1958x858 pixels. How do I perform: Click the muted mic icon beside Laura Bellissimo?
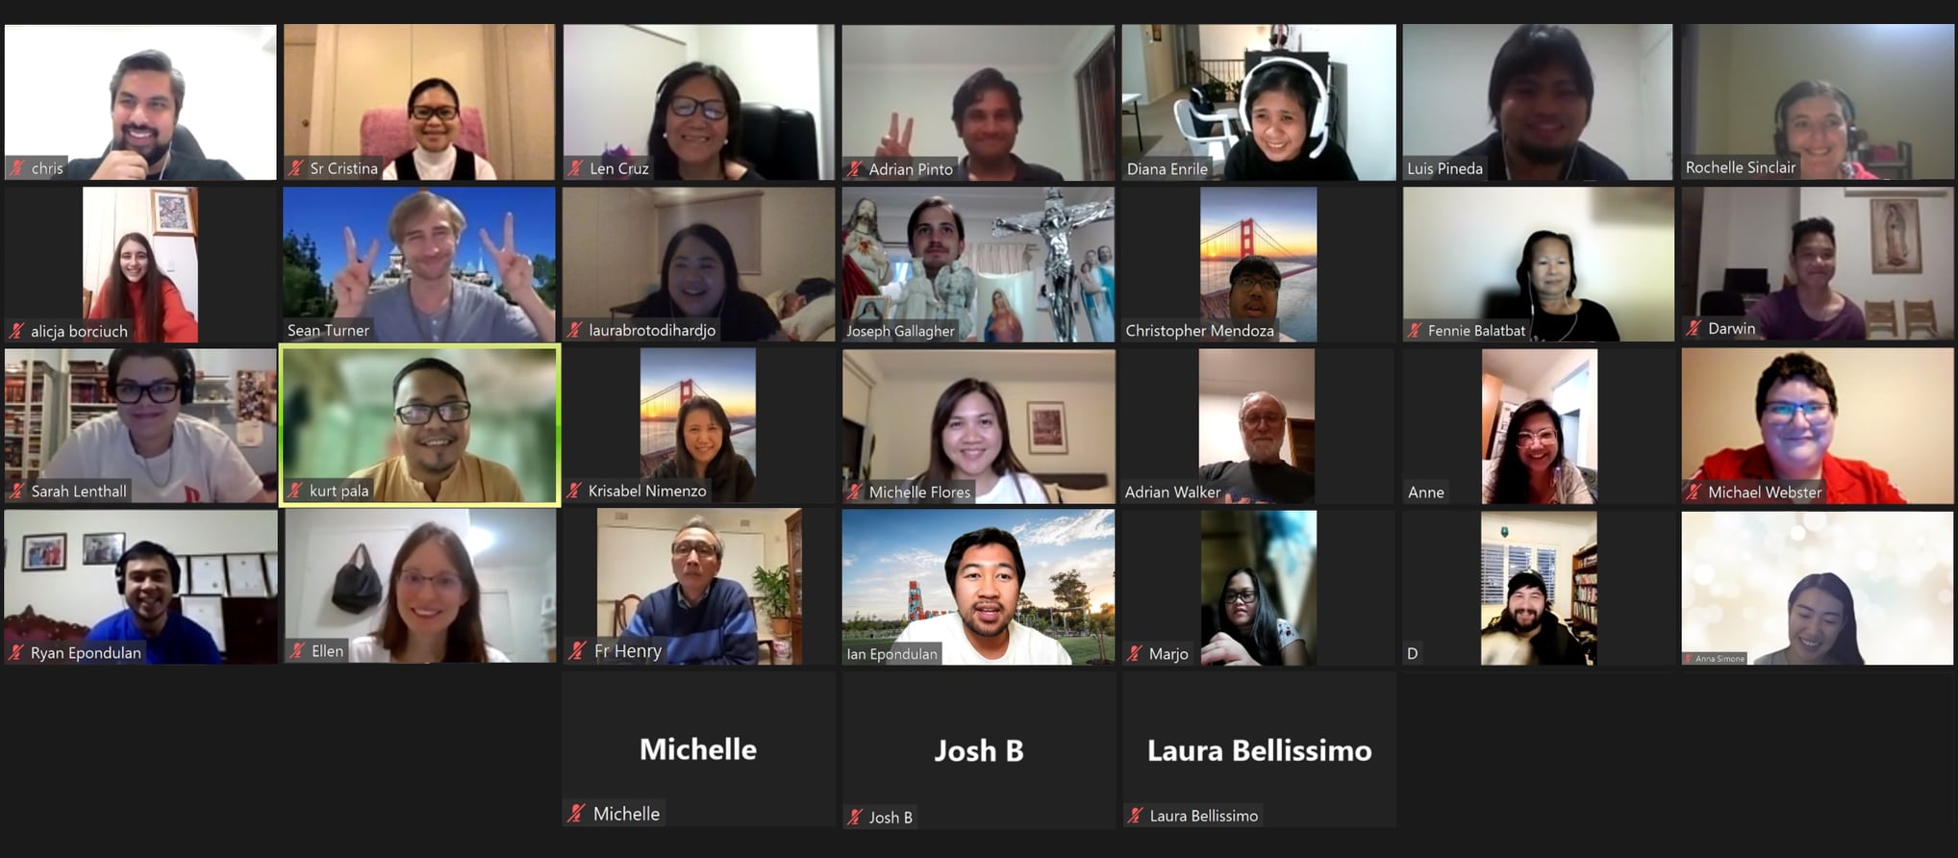[1135, 816]
